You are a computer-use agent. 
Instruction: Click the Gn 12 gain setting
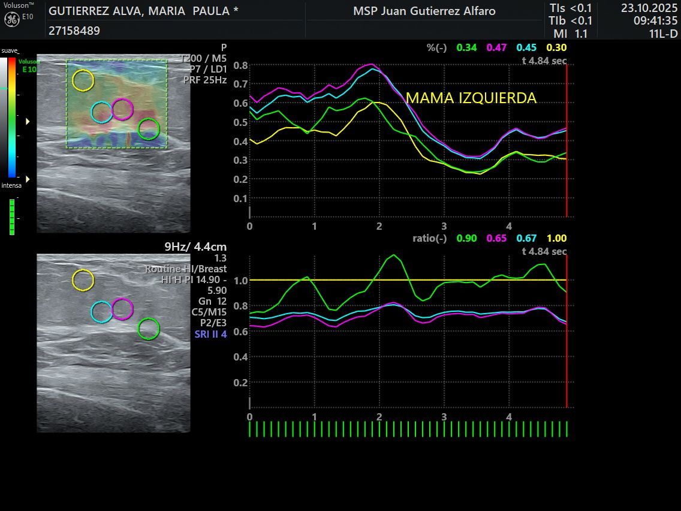(x=212, y=301)
